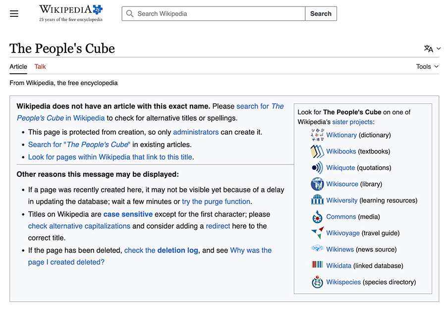Click the Wikiquote icon
Screen dimensions: 446x309
[x=317, y=167]
